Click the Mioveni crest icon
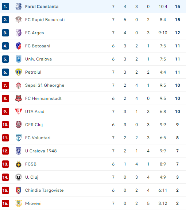 (19, 203)
